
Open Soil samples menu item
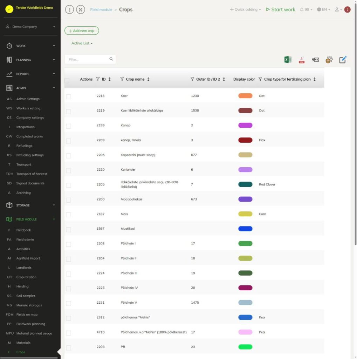click(x=26, y=296)
